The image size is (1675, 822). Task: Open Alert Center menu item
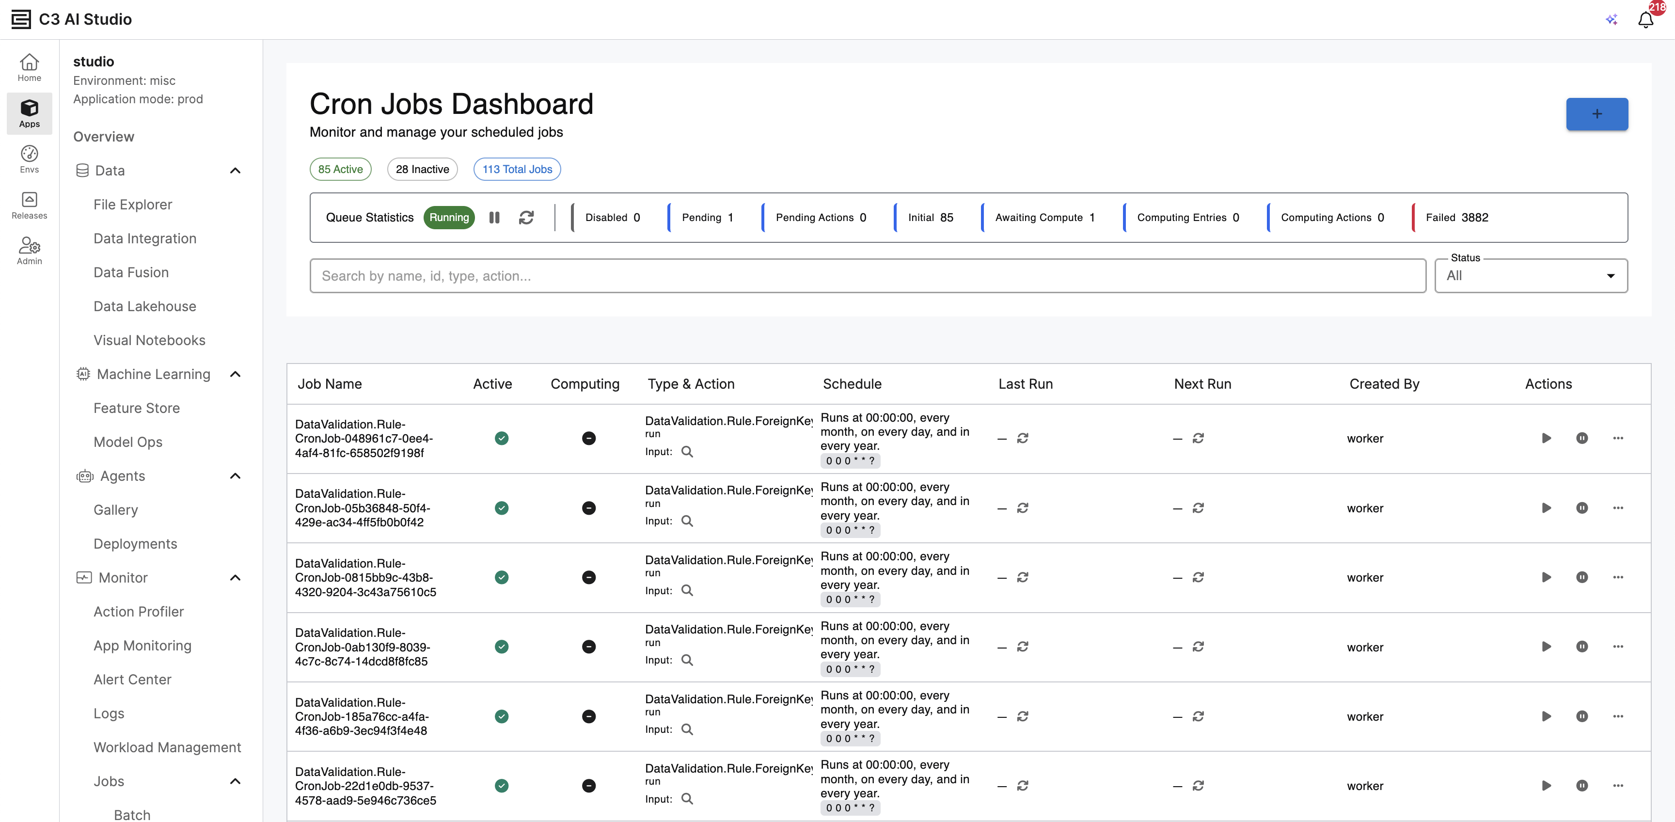tap(132, 680)
